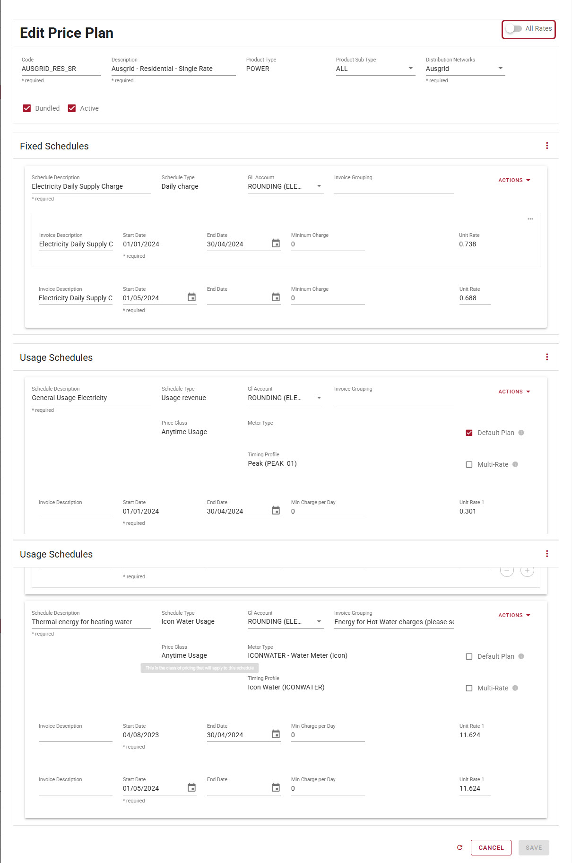Edit Schedule Description Electricity Daily Supply Charge
This screenshot has width=572, height=863.
[x=91, y=186]
